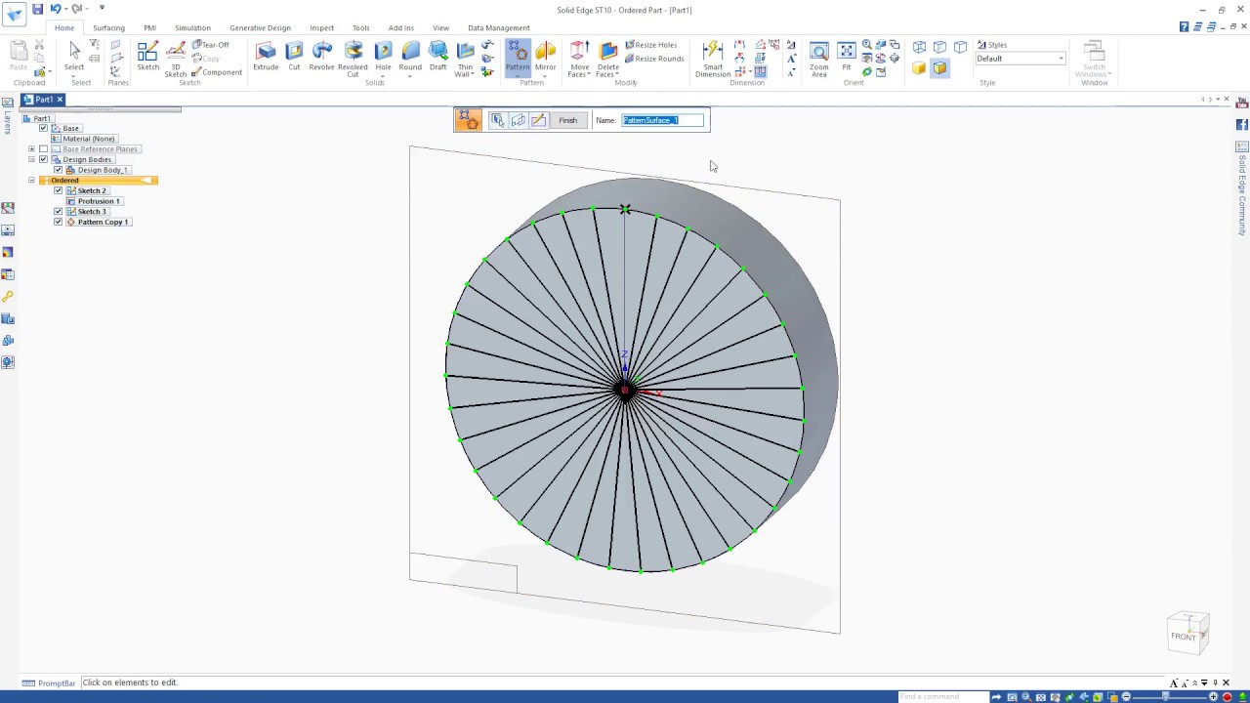1250x703 pixels.
Task: Open the Simulation tab
Action: pyautogui.click(x=192, y=28)
